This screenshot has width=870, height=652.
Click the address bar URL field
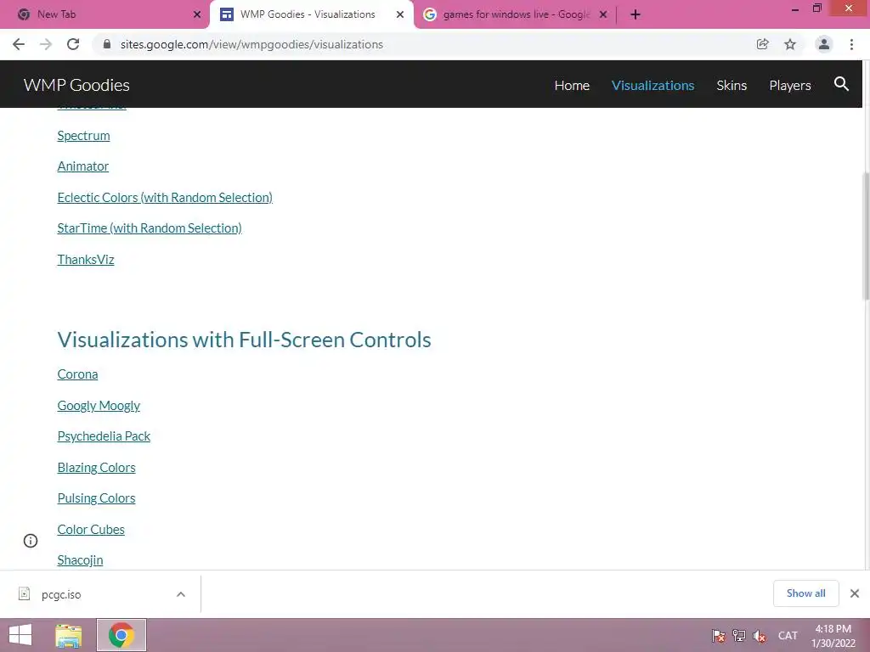(x=421, y=44)
